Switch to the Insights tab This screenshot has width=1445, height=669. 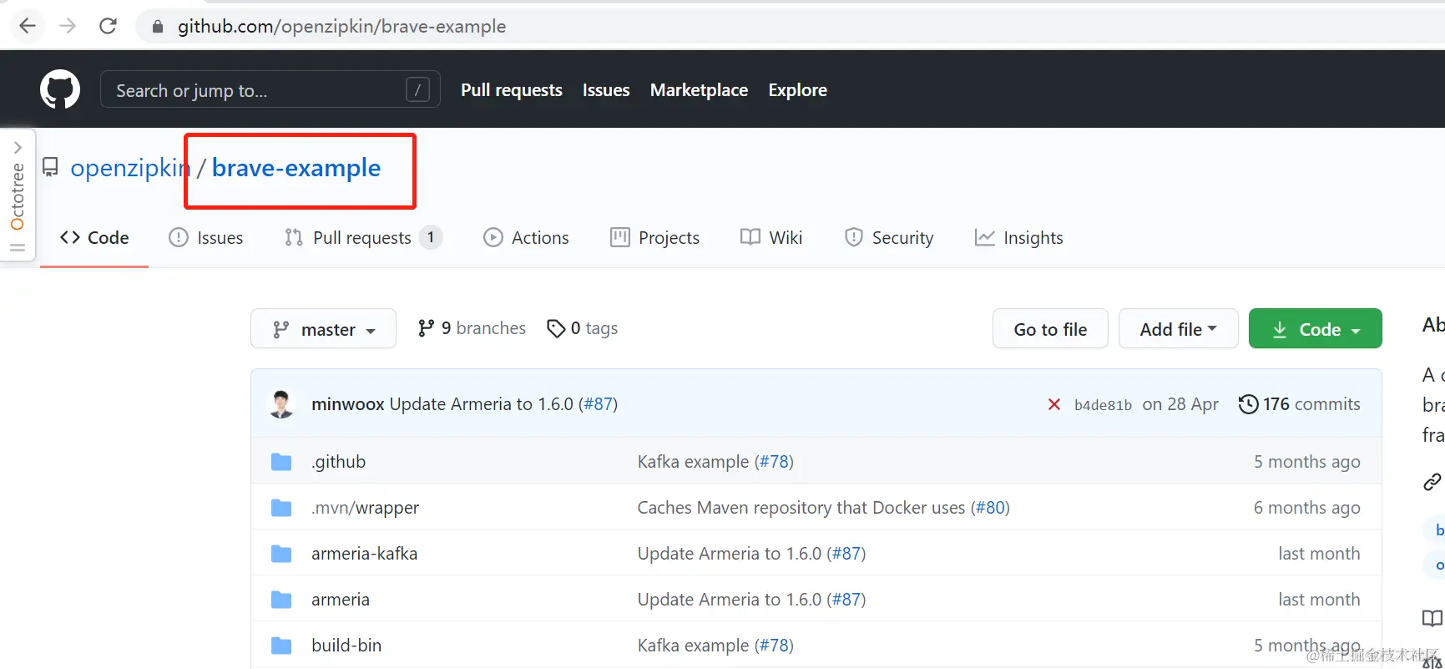tap(1018, 238)
